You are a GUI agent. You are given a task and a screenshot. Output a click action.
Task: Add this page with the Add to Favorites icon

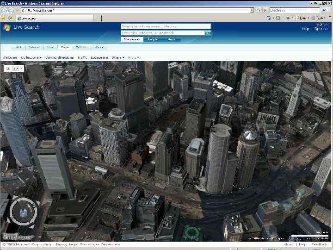(x=10, y=18)
